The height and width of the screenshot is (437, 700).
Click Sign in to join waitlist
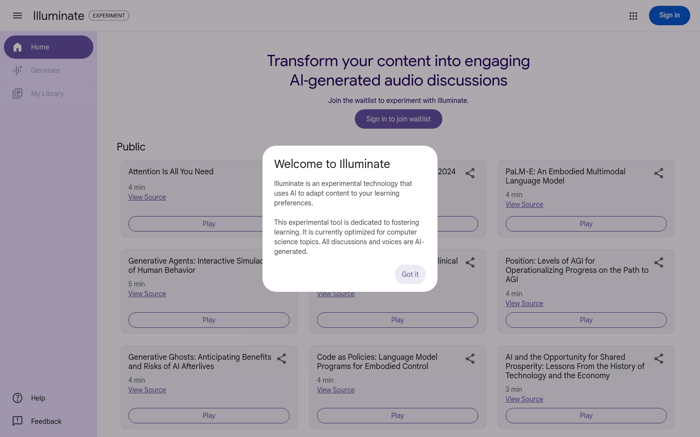[x=399, y=119]
